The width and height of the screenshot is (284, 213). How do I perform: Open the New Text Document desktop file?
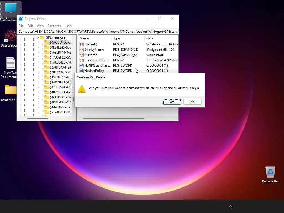(x=9, y=68)
